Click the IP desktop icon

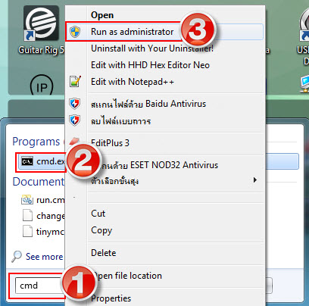pyautogui.click(x=42, y=86)
